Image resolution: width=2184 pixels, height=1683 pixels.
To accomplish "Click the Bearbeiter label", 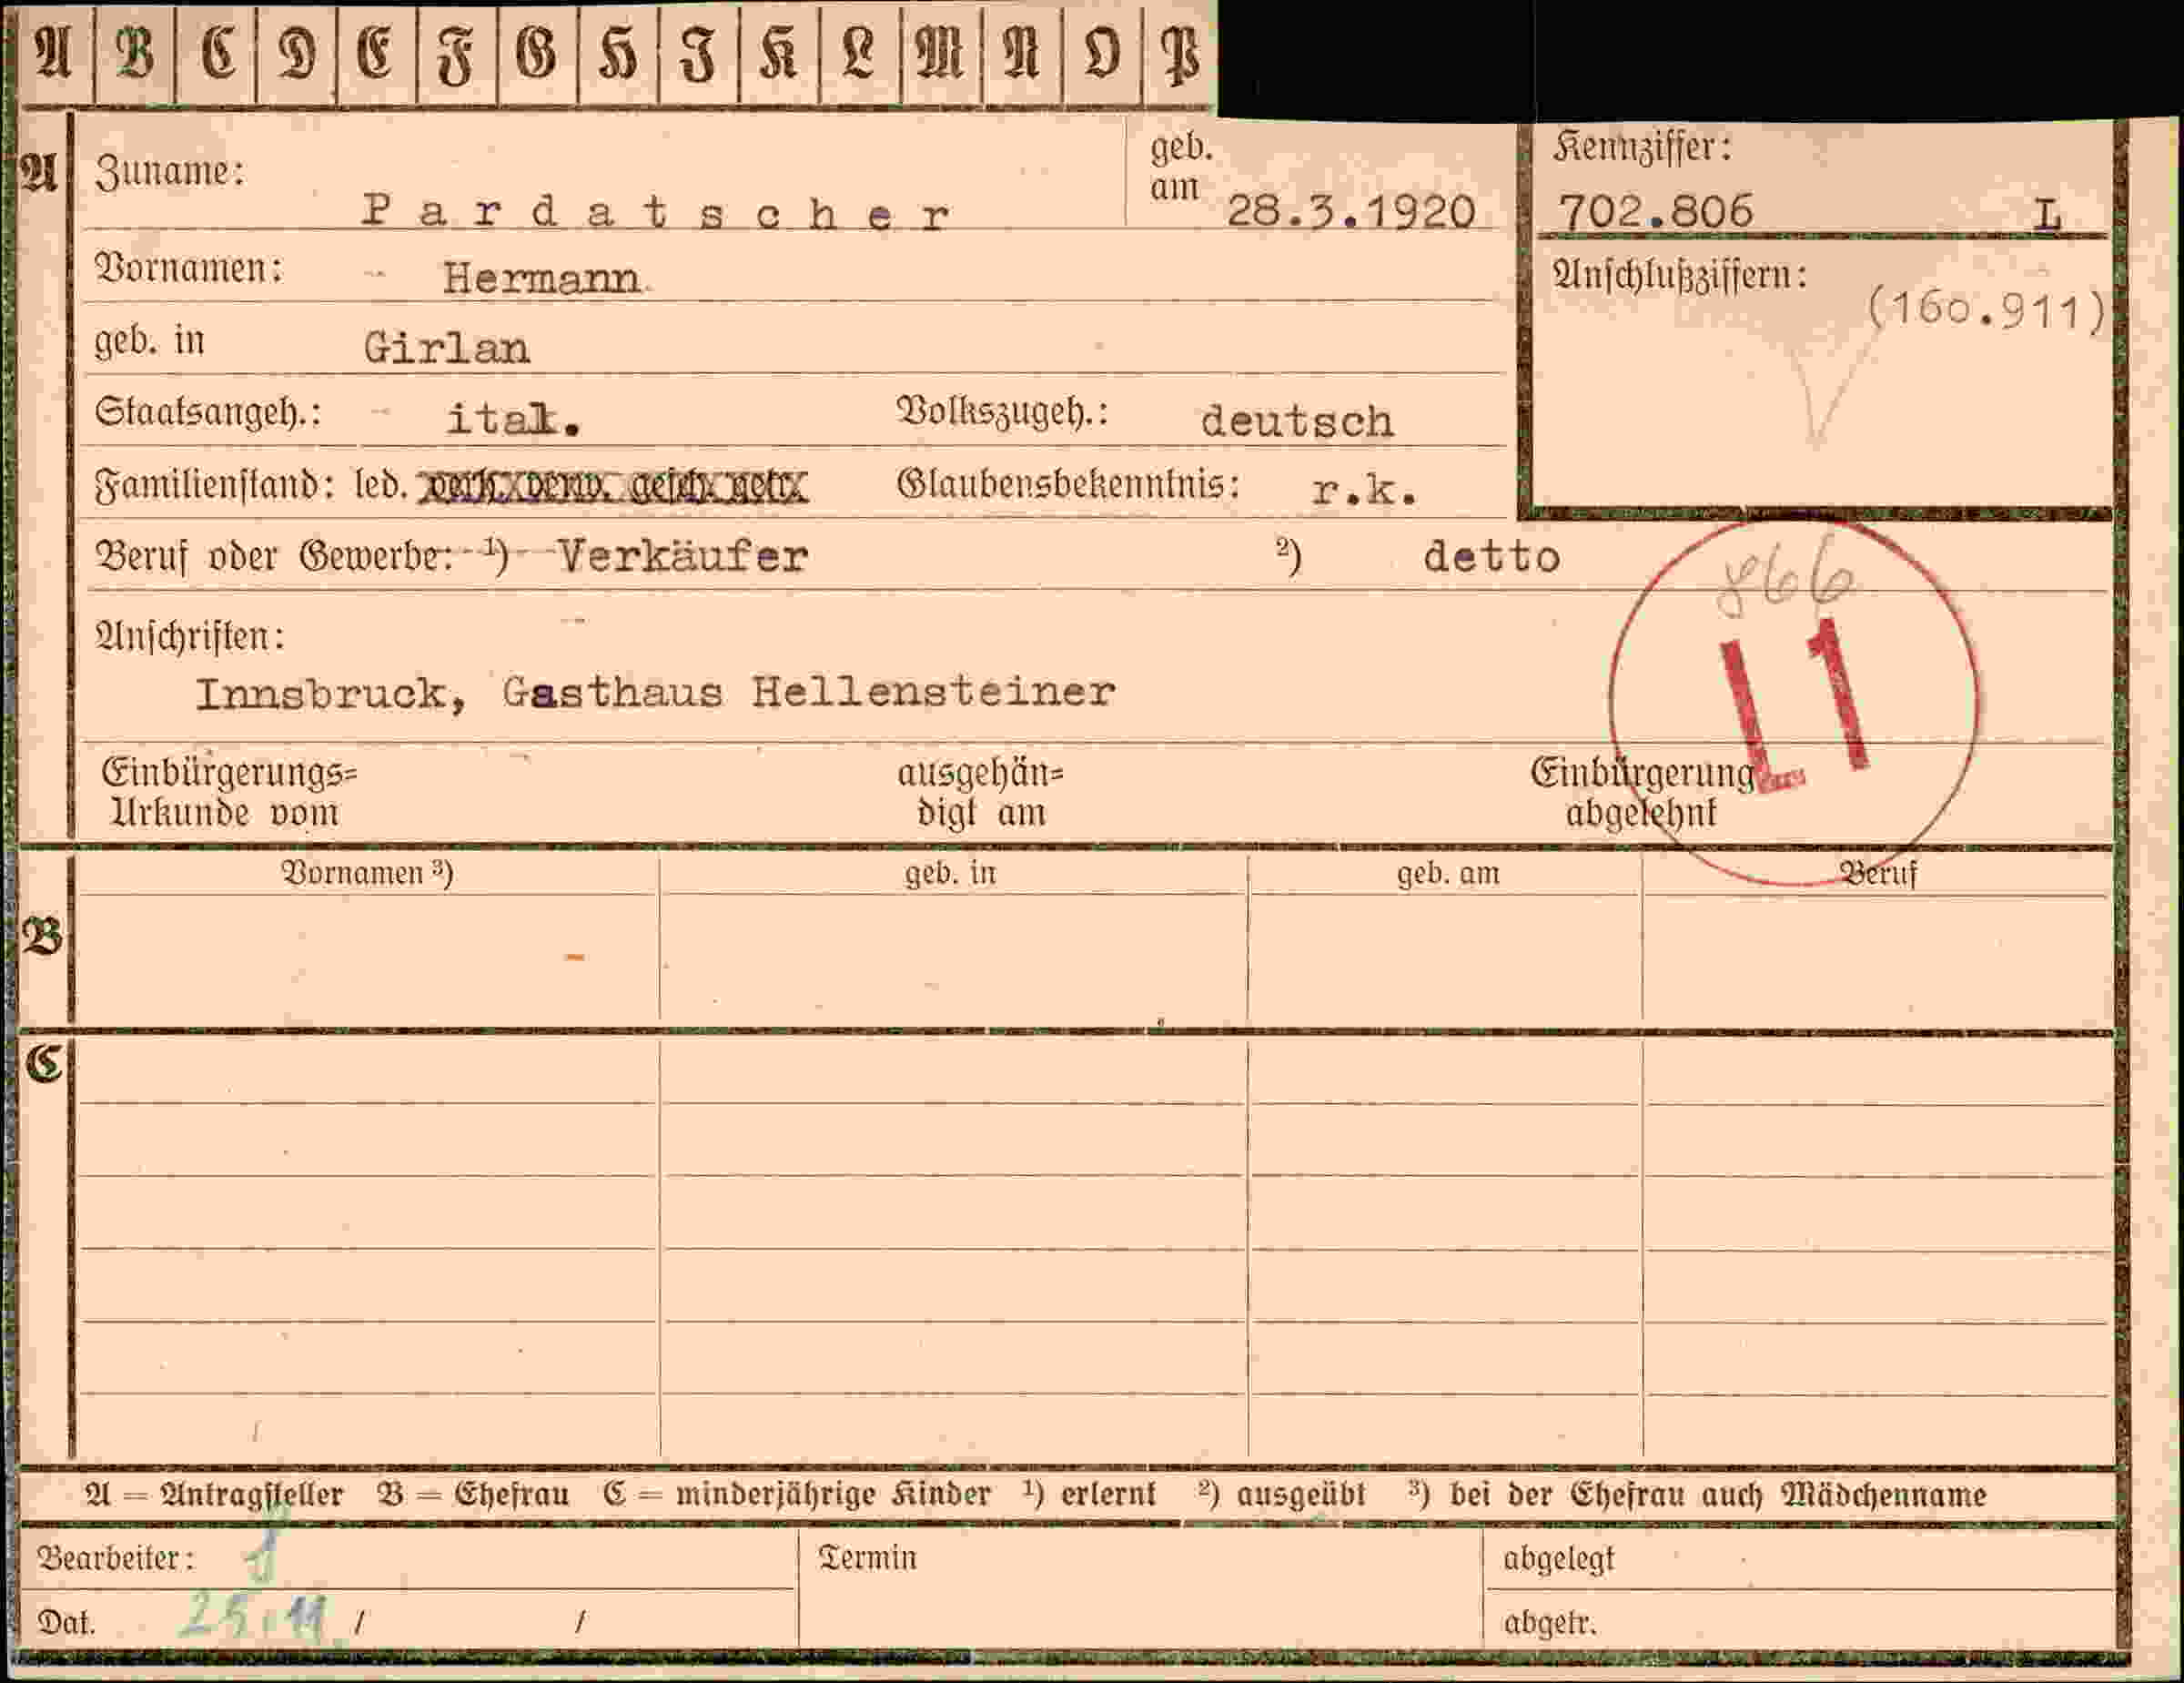I will coord(116,1558).
